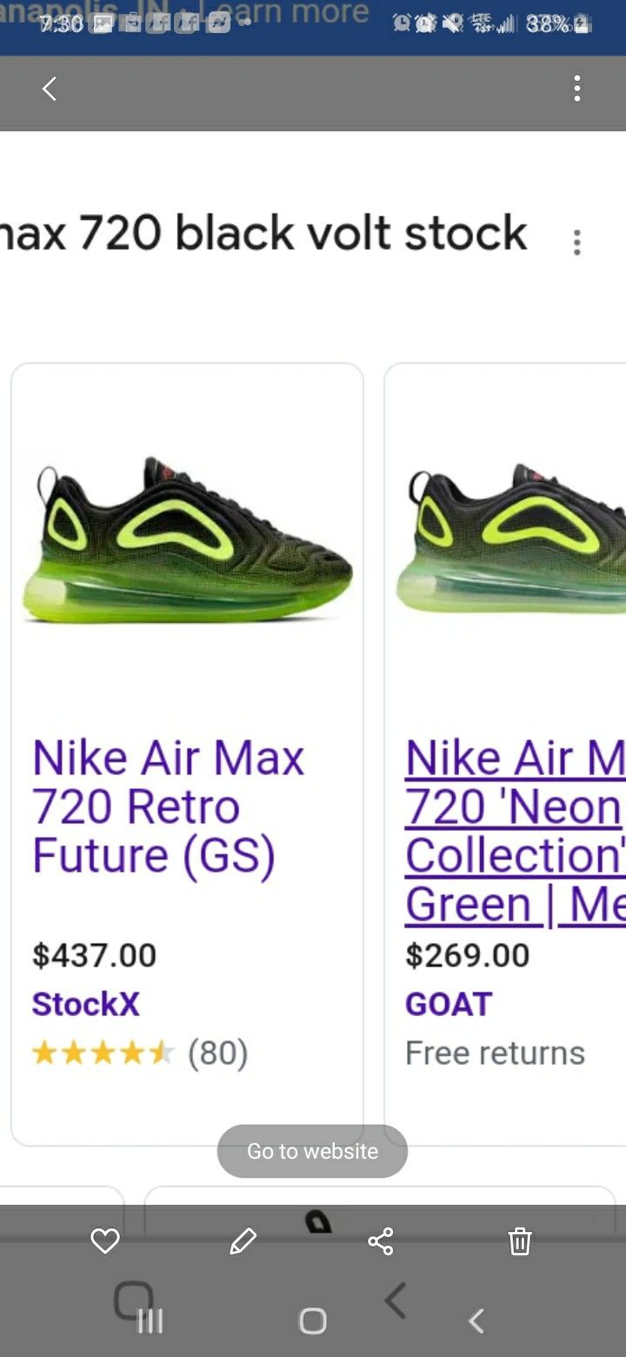
Task: Select the StockX seller name
Action: tap(85, 1004)
